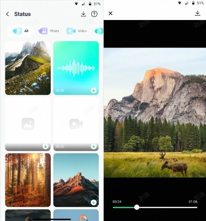Download the red rocky mountain status
Image resolution: width=206 pixels, height=221 pixels.
(x=93, y=202)
